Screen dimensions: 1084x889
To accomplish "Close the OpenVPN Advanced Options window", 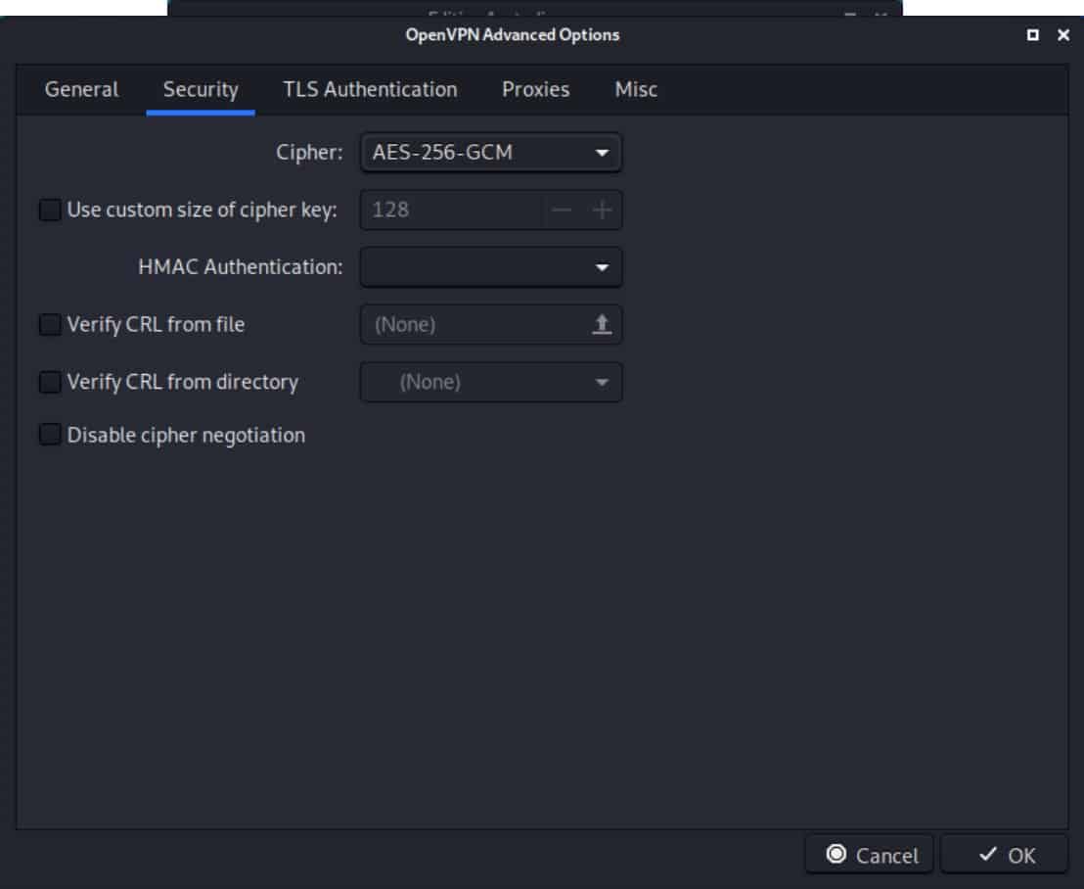I will tap(1063, 34).
